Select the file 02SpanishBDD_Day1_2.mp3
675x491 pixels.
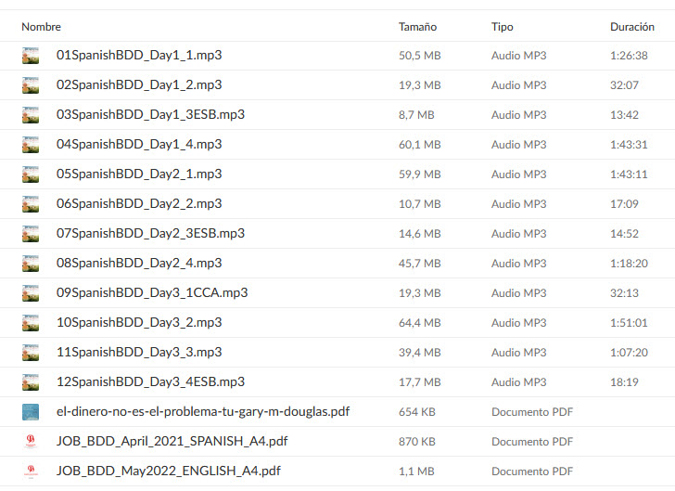pos(139,84)
